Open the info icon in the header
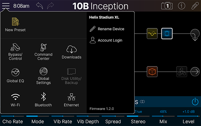Image resolution: width=201 pixels, height=126 pixels. [x=182, y=6]
